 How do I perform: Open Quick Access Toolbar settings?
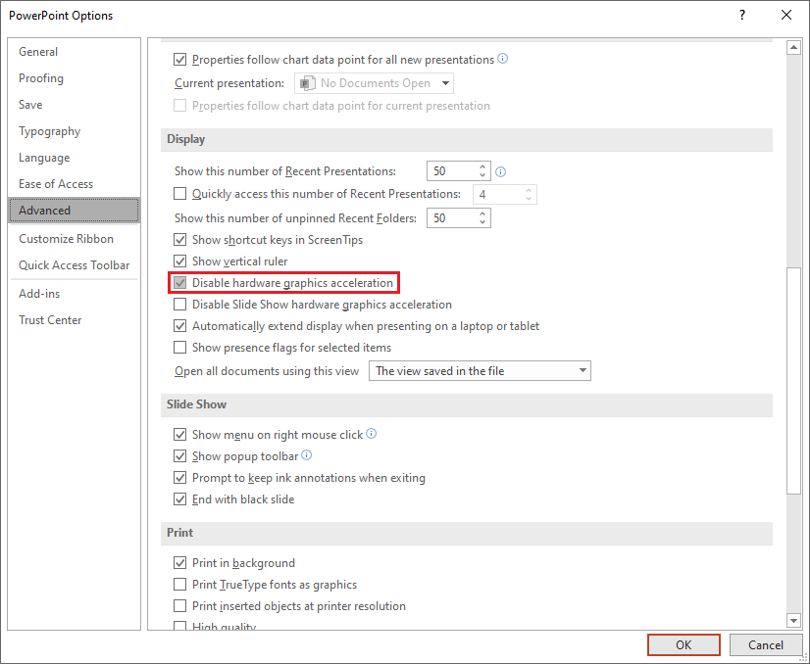(x=75, y=265)
